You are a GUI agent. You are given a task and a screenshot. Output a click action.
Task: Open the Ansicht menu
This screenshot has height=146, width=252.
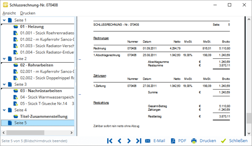[9, 13]
